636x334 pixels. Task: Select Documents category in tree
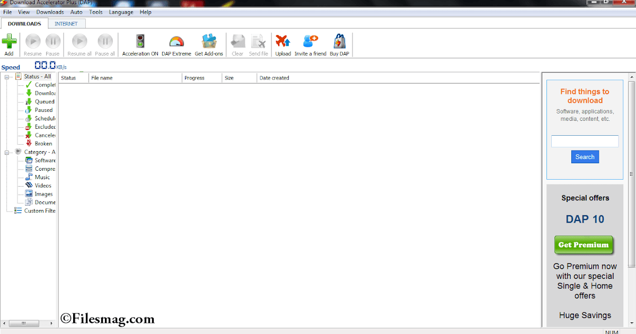tap(40, 203)
